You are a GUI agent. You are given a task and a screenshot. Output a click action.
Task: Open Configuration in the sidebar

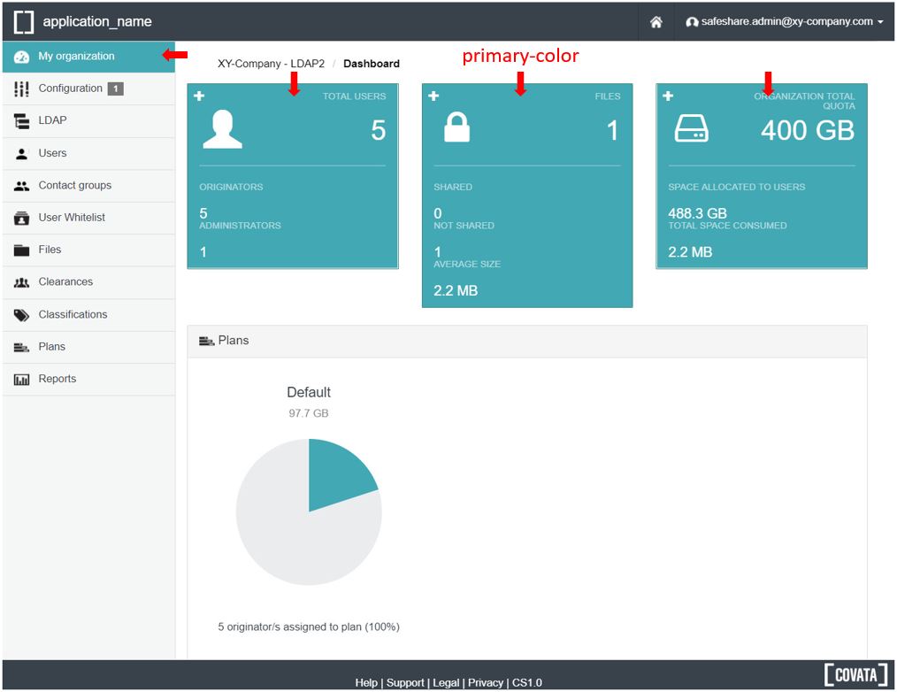(88, 88)
